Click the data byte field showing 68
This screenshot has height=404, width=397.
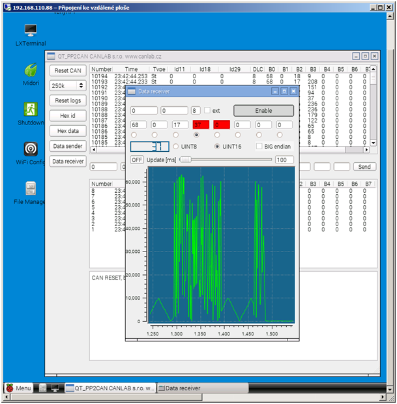pos(138,124)
